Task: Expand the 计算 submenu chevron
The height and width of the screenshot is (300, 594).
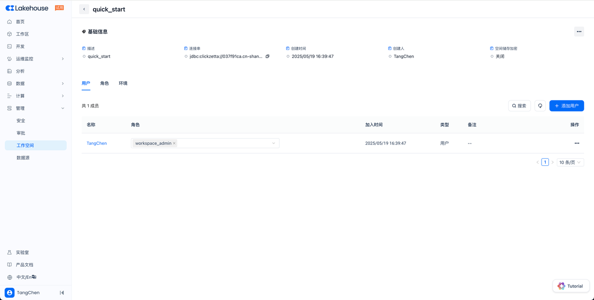Action: point(63,96)
